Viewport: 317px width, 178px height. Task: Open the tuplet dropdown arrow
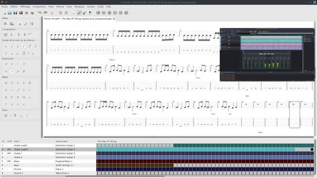click(28, 53)
